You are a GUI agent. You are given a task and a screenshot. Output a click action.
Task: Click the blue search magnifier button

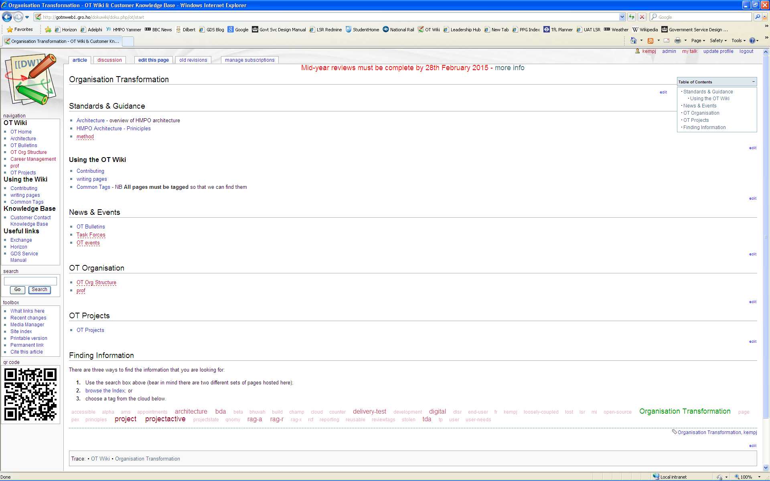point(757,17)
